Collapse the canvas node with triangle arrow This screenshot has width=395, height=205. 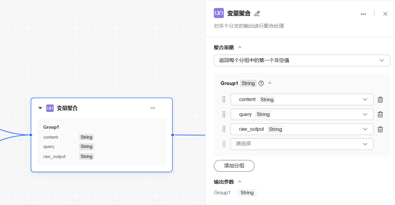pos(40,108)
